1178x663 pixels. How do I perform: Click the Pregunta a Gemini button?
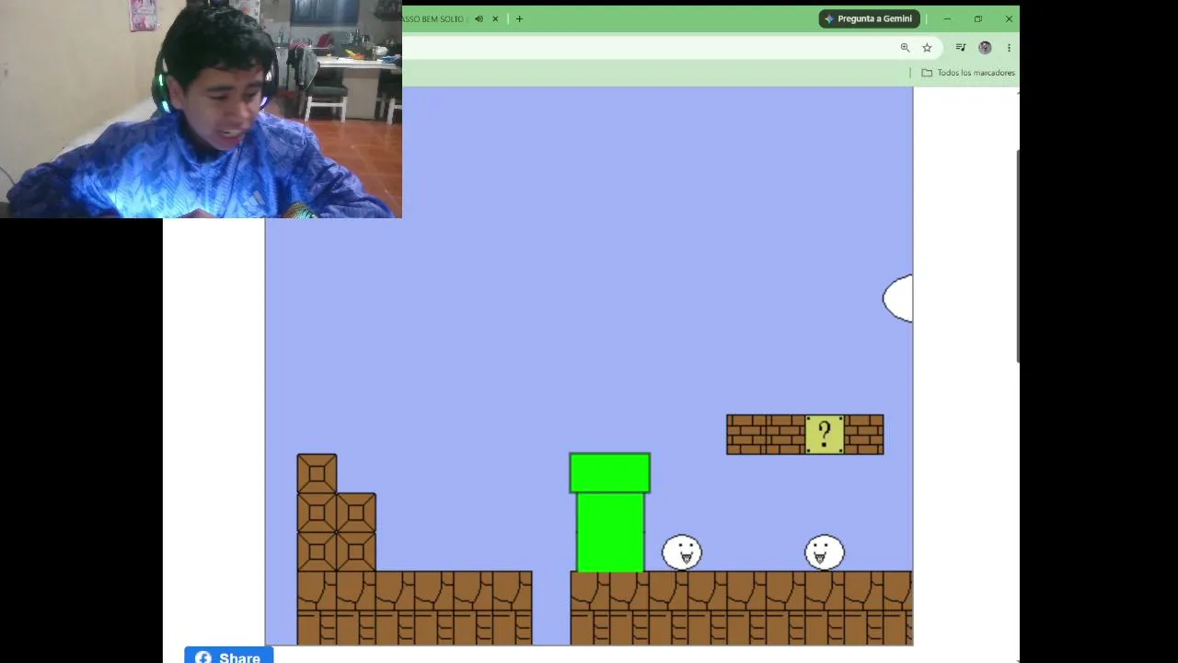point(870,18)
